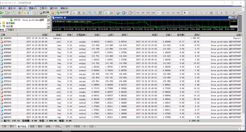Switch to the 日志 journal tab
This screenshot has width=246, height=132.
[x=92, y=126]
